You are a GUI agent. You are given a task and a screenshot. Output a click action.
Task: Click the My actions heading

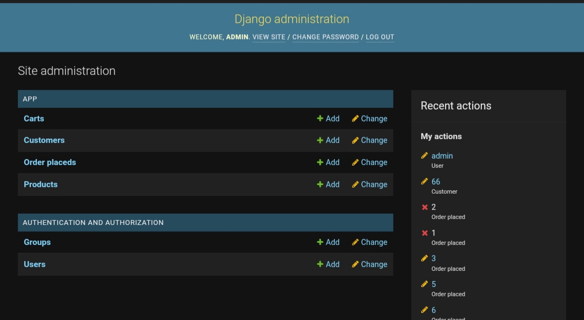(x=441, y=137)
